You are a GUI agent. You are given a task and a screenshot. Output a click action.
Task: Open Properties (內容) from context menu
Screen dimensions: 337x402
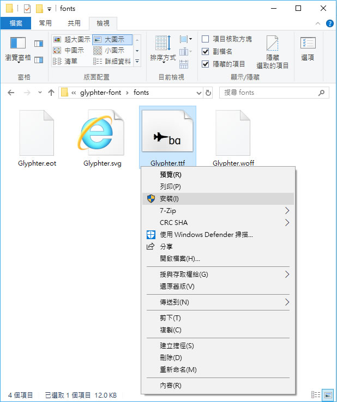tap(218, 386)
